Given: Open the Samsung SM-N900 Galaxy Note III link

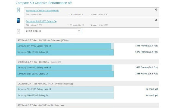Looking at the screenshot, I should 42,11.
